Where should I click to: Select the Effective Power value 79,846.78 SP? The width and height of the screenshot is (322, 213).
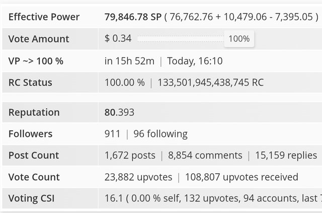133,17
